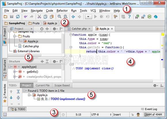Click the editor horizontal scrollbar
The height and width of the screenshot is (119, 167).
pyautogui.click(x=113, y=81)
